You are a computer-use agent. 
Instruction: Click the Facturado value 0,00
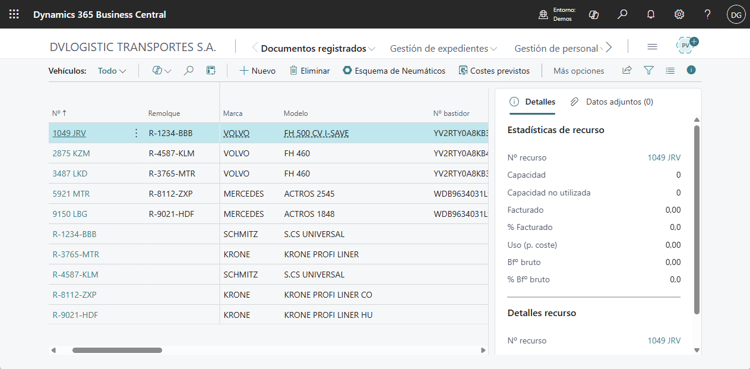pyautogui.click(x=673, y=210)
